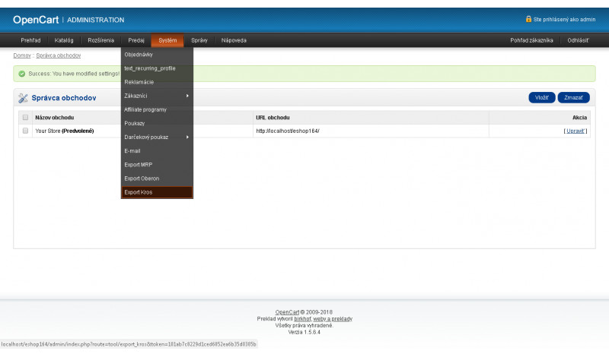609x357 pixels.
Task: Expand the Zákazníci submenu arrow
Action: point(187,96)
